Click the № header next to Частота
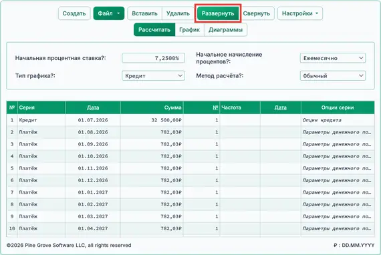The height and width of the screenshot is (255, 381). click(x=215, y=107)
